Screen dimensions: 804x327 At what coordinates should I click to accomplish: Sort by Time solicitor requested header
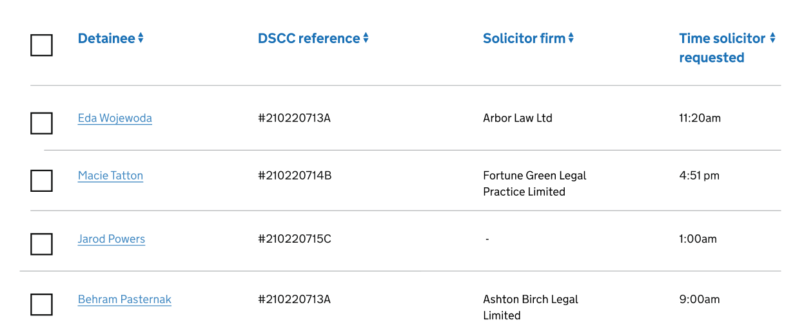(722, 48)
